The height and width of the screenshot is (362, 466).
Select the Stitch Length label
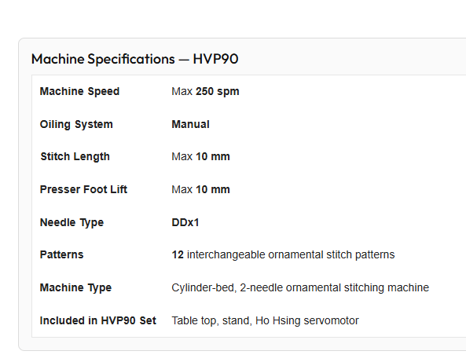click(x=75, y=156)
